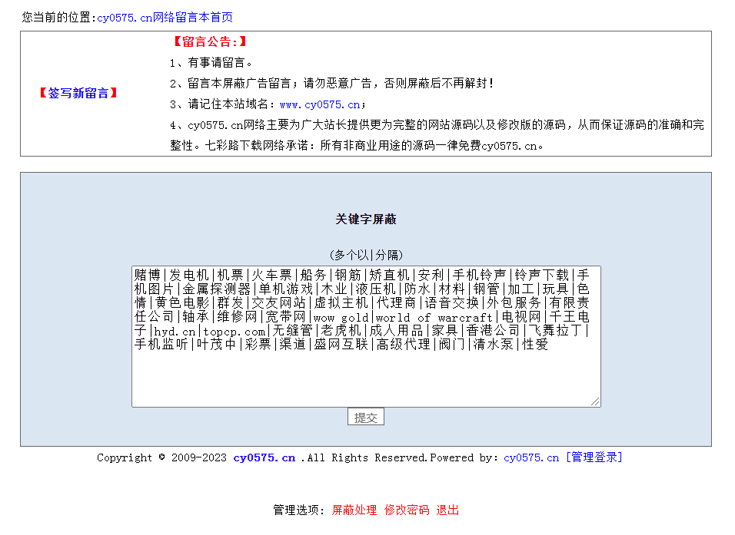Click the textarea resize grip corner

click(595, 401)
